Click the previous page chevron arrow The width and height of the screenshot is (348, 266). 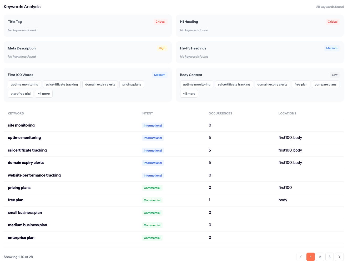coord(301,257)
